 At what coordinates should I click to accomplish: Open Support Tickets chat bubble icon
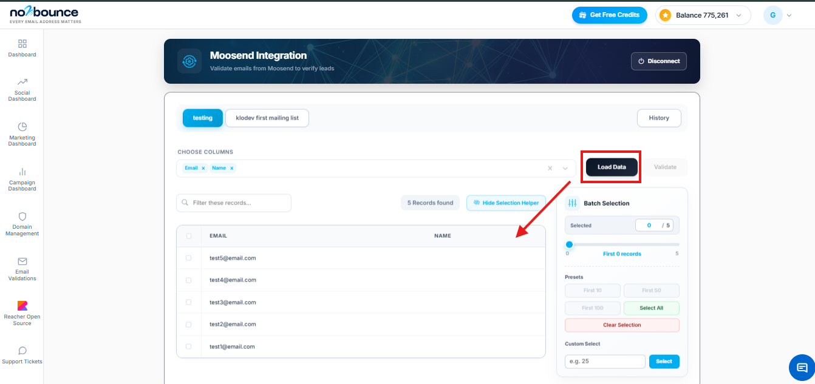point(22,351)
